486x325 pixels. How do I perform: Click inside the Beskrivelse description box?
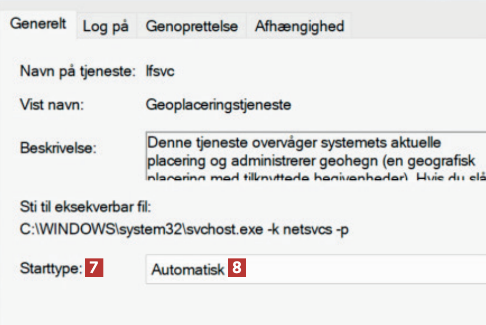coord(315,157)
